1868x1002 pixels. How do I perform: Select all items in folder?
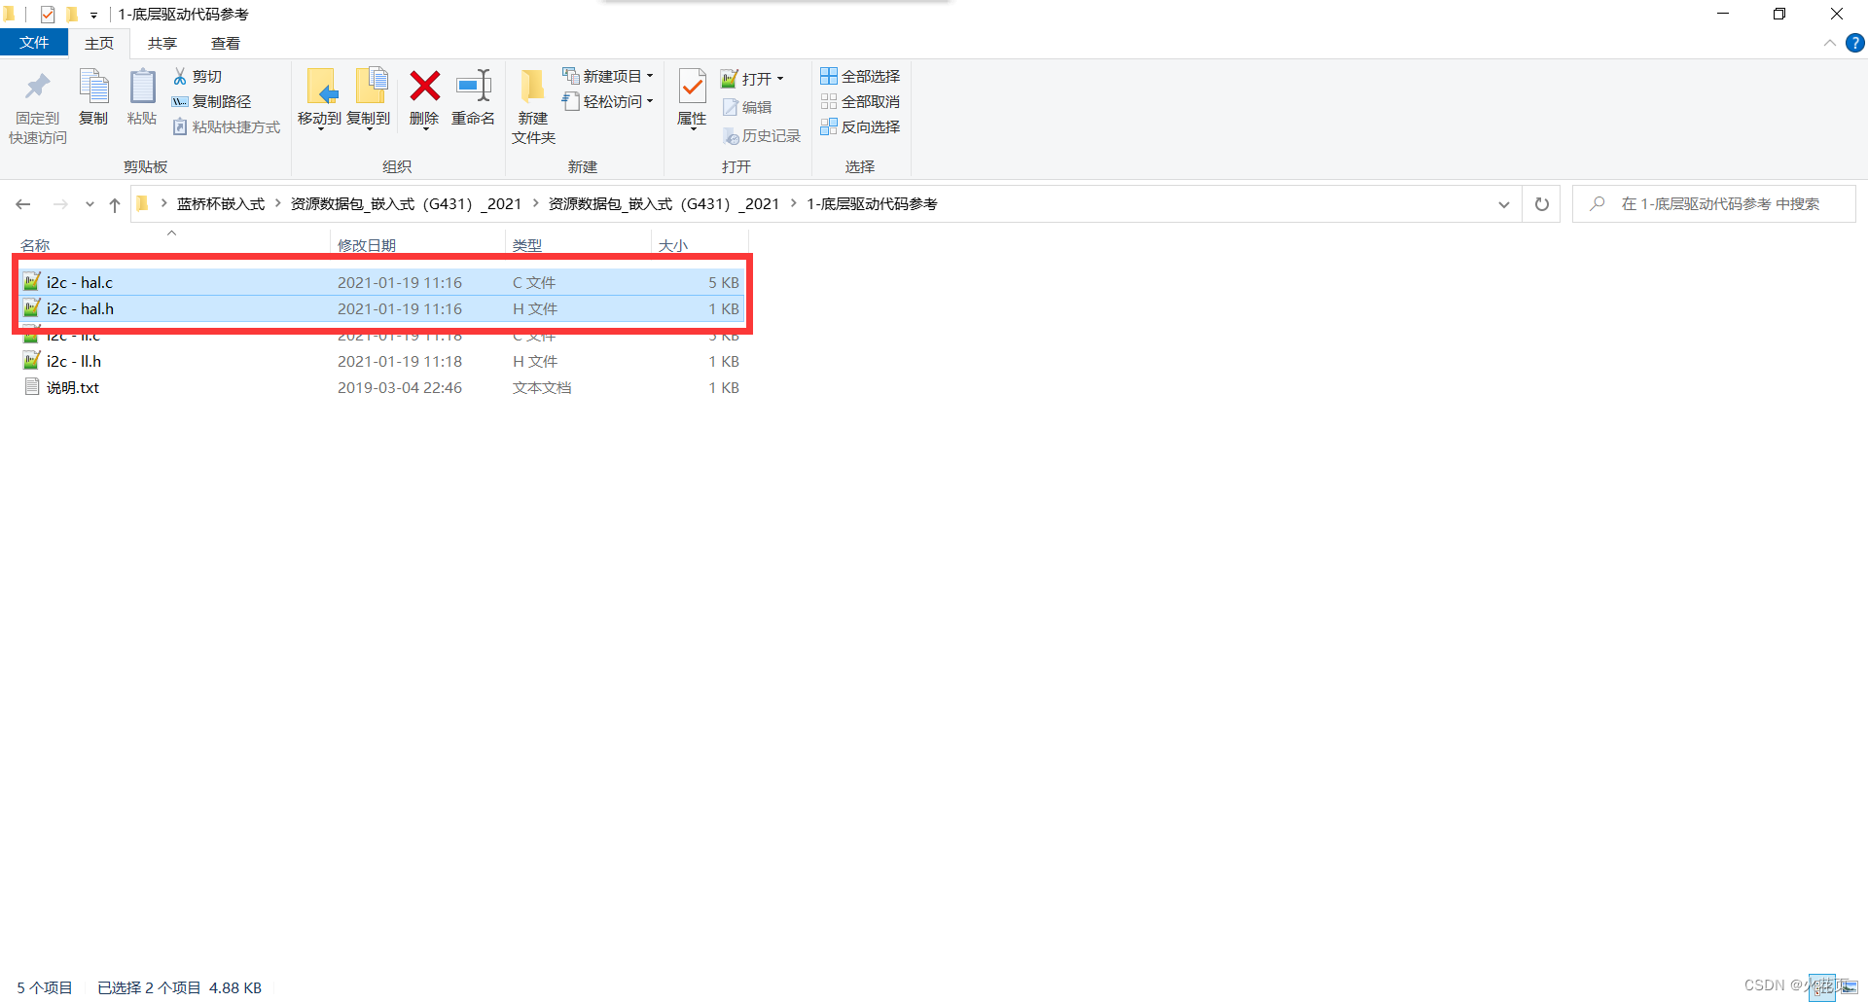tap(860, 76)
